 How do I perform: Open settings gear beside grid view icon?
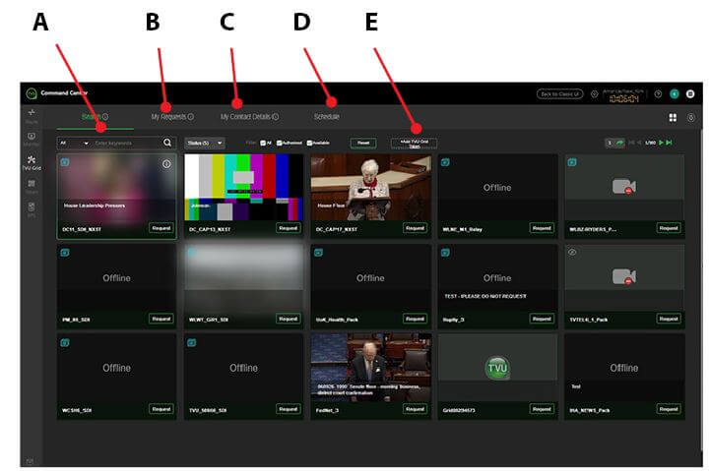tap(691, 118)
